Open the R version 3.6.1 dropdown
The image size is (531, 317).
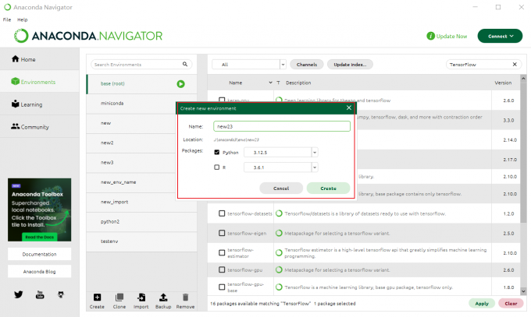click(315, 167)
